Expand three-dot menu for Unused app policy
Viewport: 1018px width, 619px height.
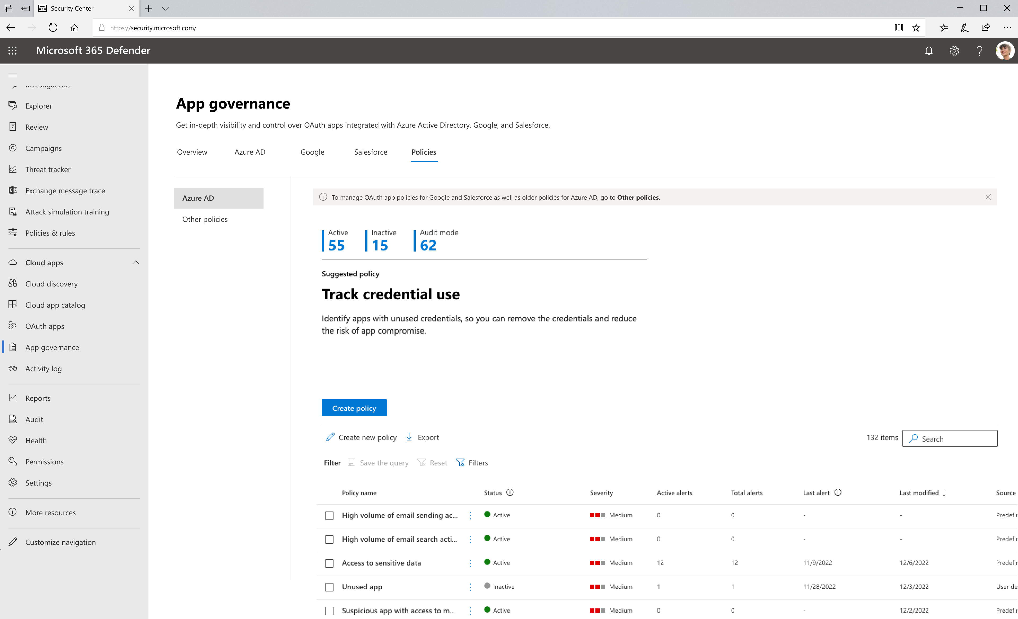click(x=471, y=586)
